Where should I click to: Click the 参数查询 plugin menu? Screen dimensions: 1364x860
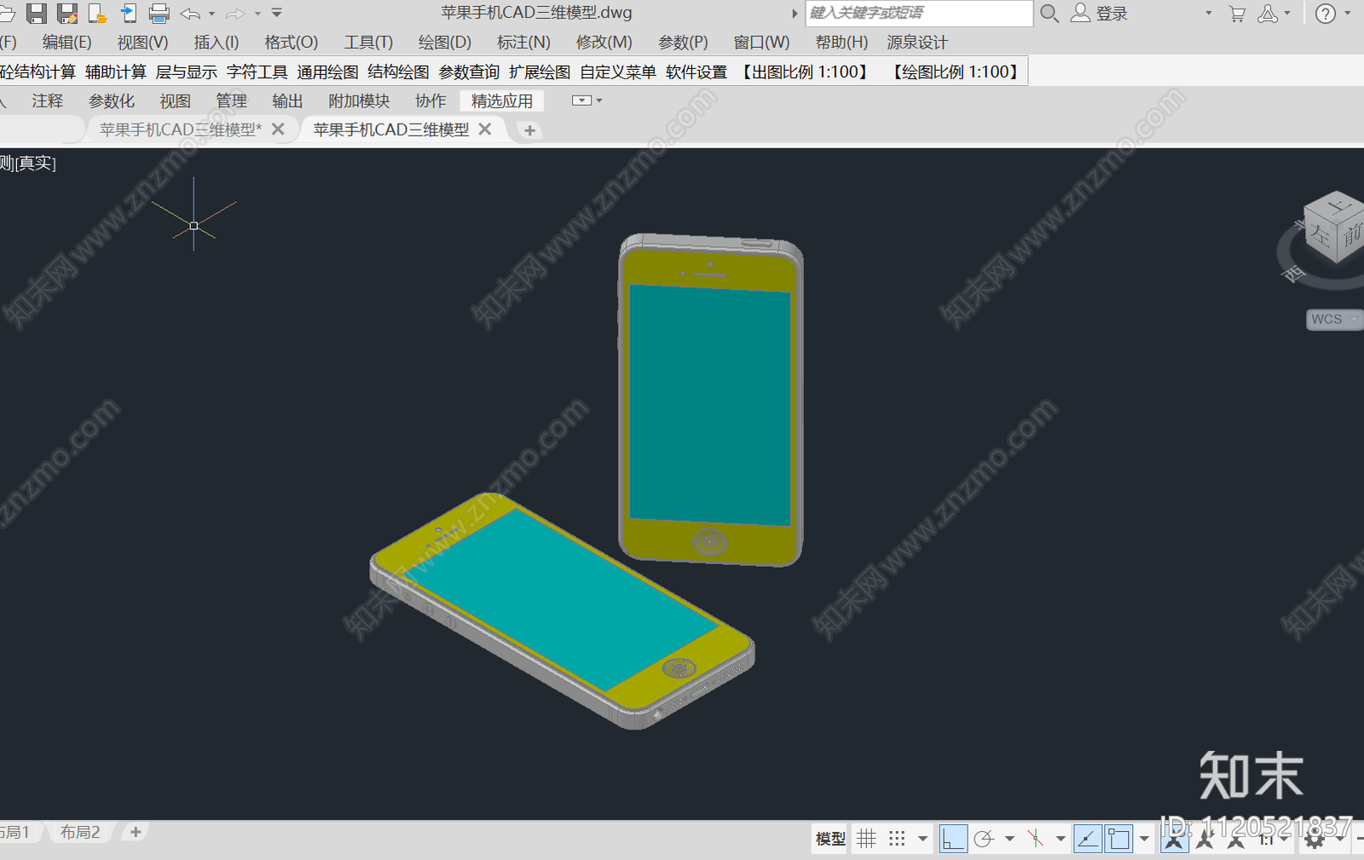(x=470, y=72)
